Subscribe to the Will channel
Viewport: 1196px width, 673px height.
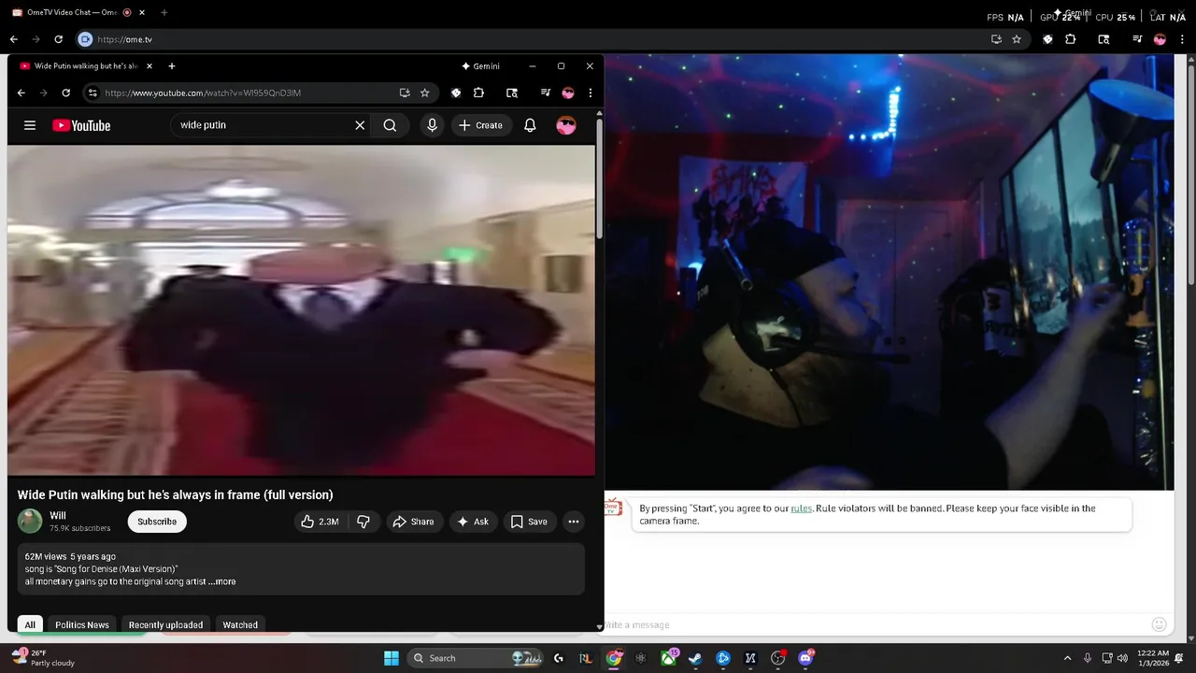pyautogui.click(x=157, y=522)
